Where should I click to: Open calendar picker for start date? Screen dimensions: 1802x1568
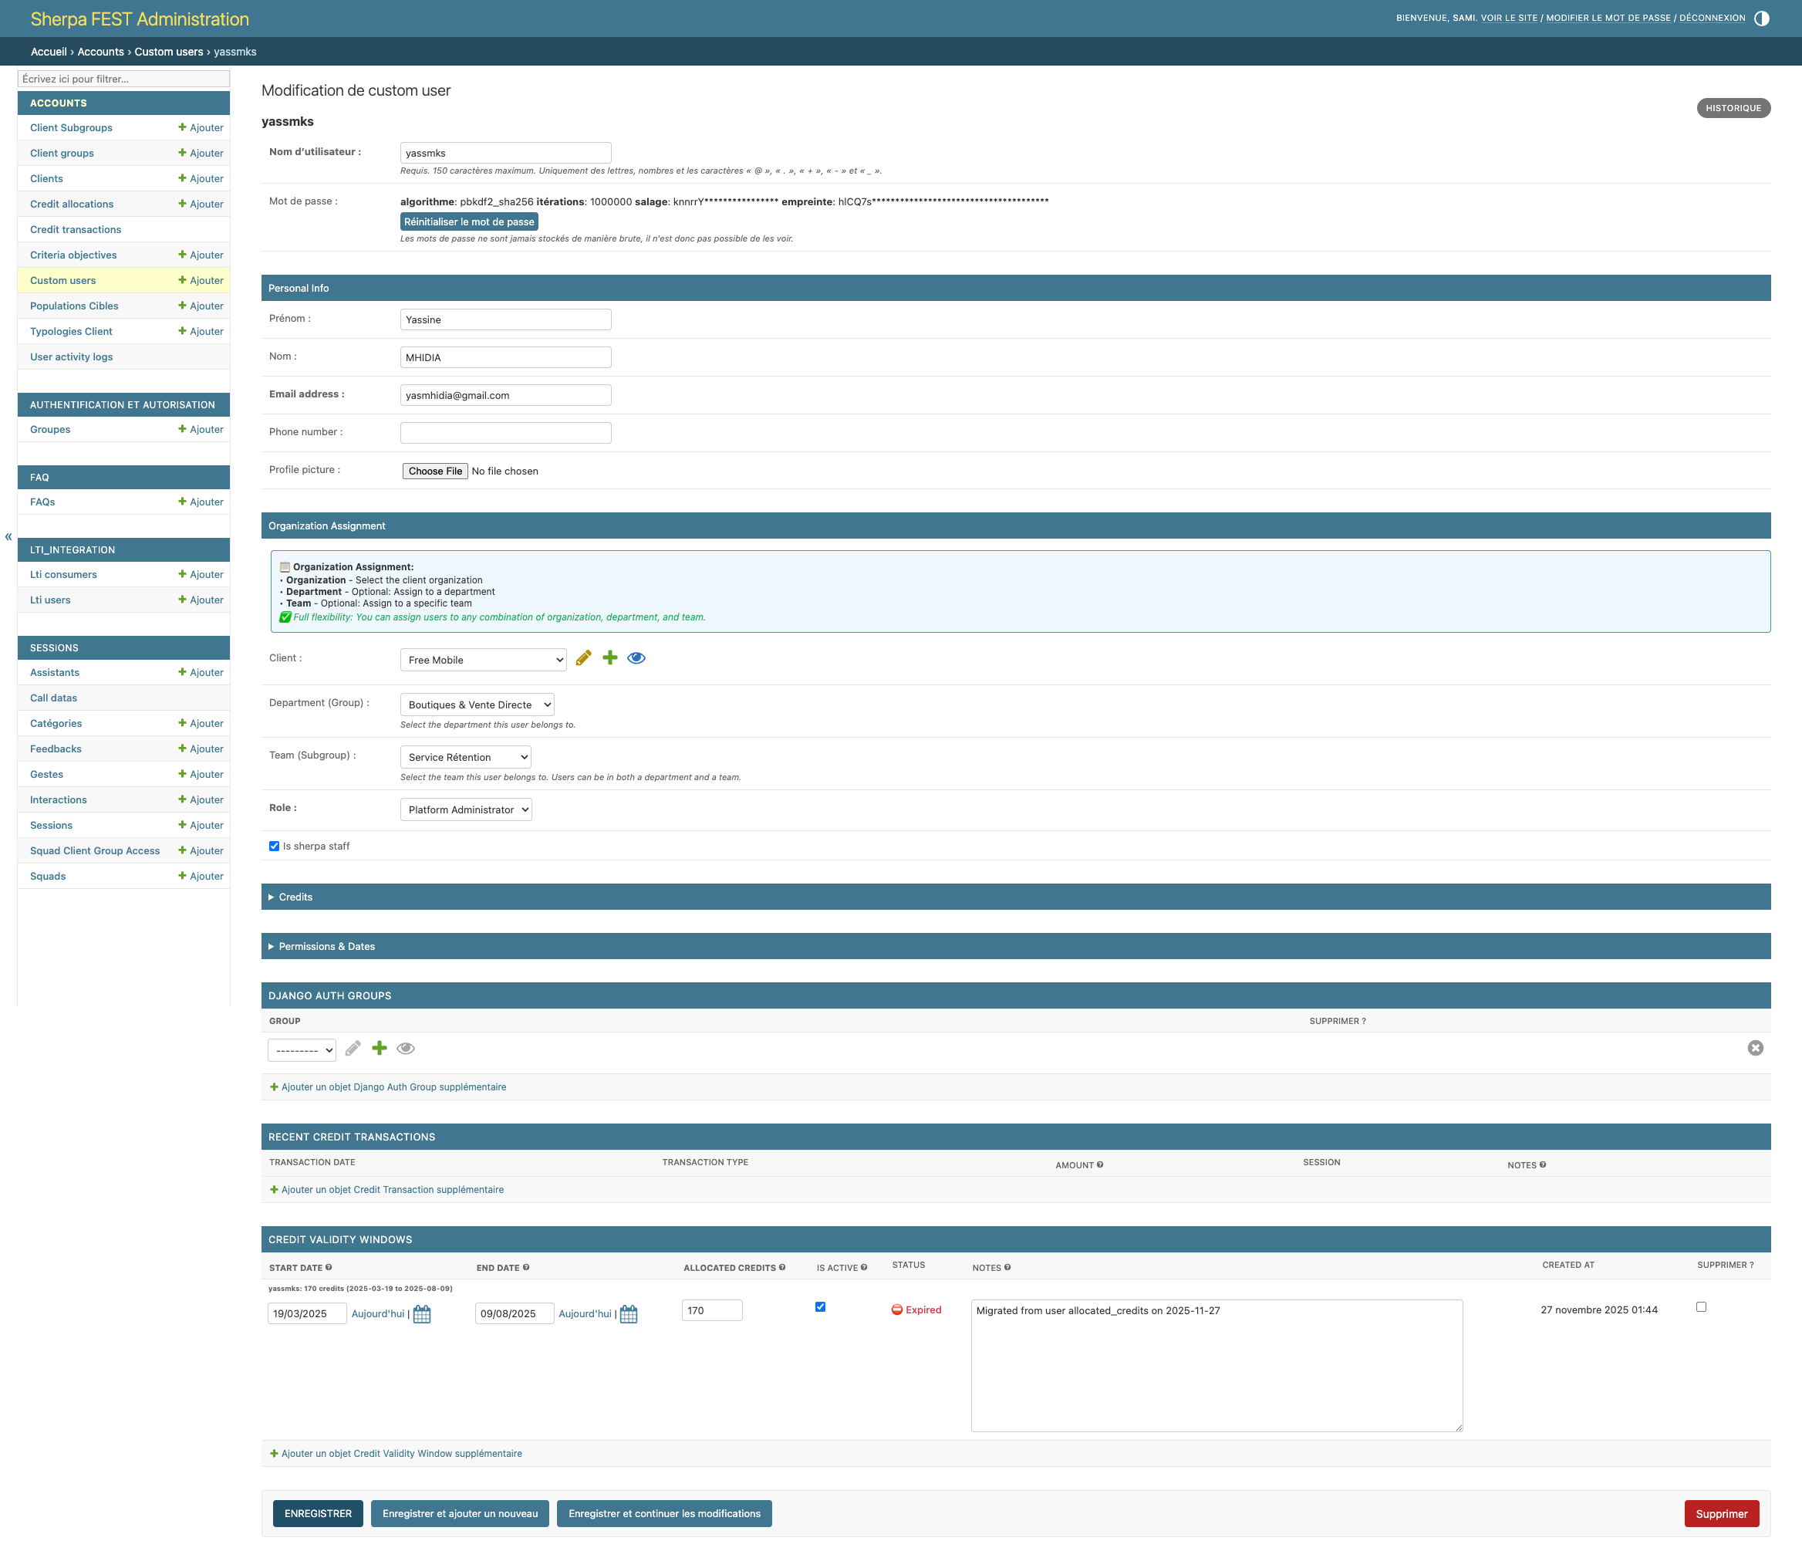coord(422,1314)
